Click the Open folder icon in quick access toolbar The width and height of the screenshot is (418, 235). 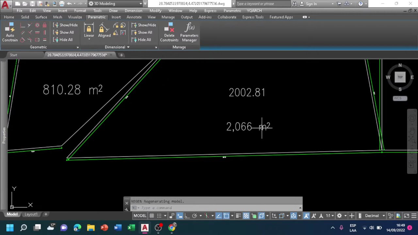click(25, 4)
